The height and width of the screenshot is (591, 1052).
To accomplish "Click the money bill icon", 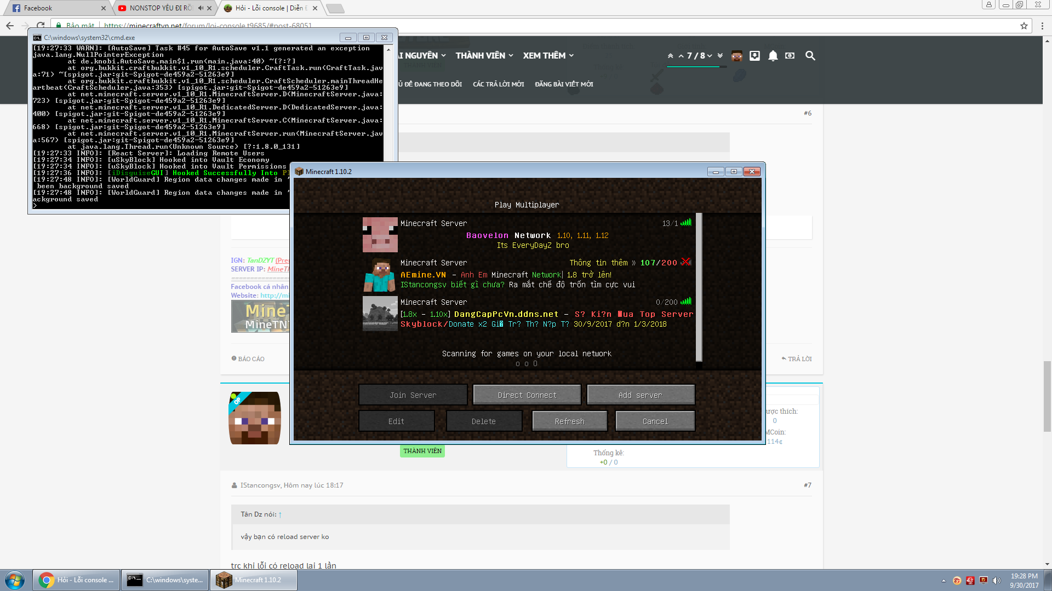I will [790, 56].
